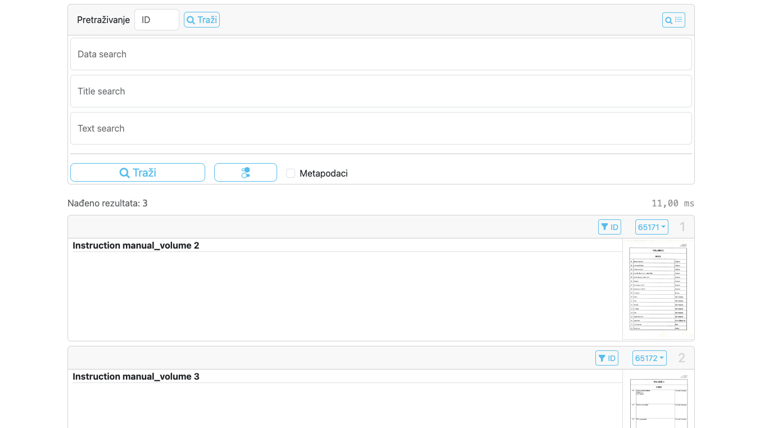Click the ID search input field
The width and height of the screenshot is (764, 428).
(x=157, y=20)
